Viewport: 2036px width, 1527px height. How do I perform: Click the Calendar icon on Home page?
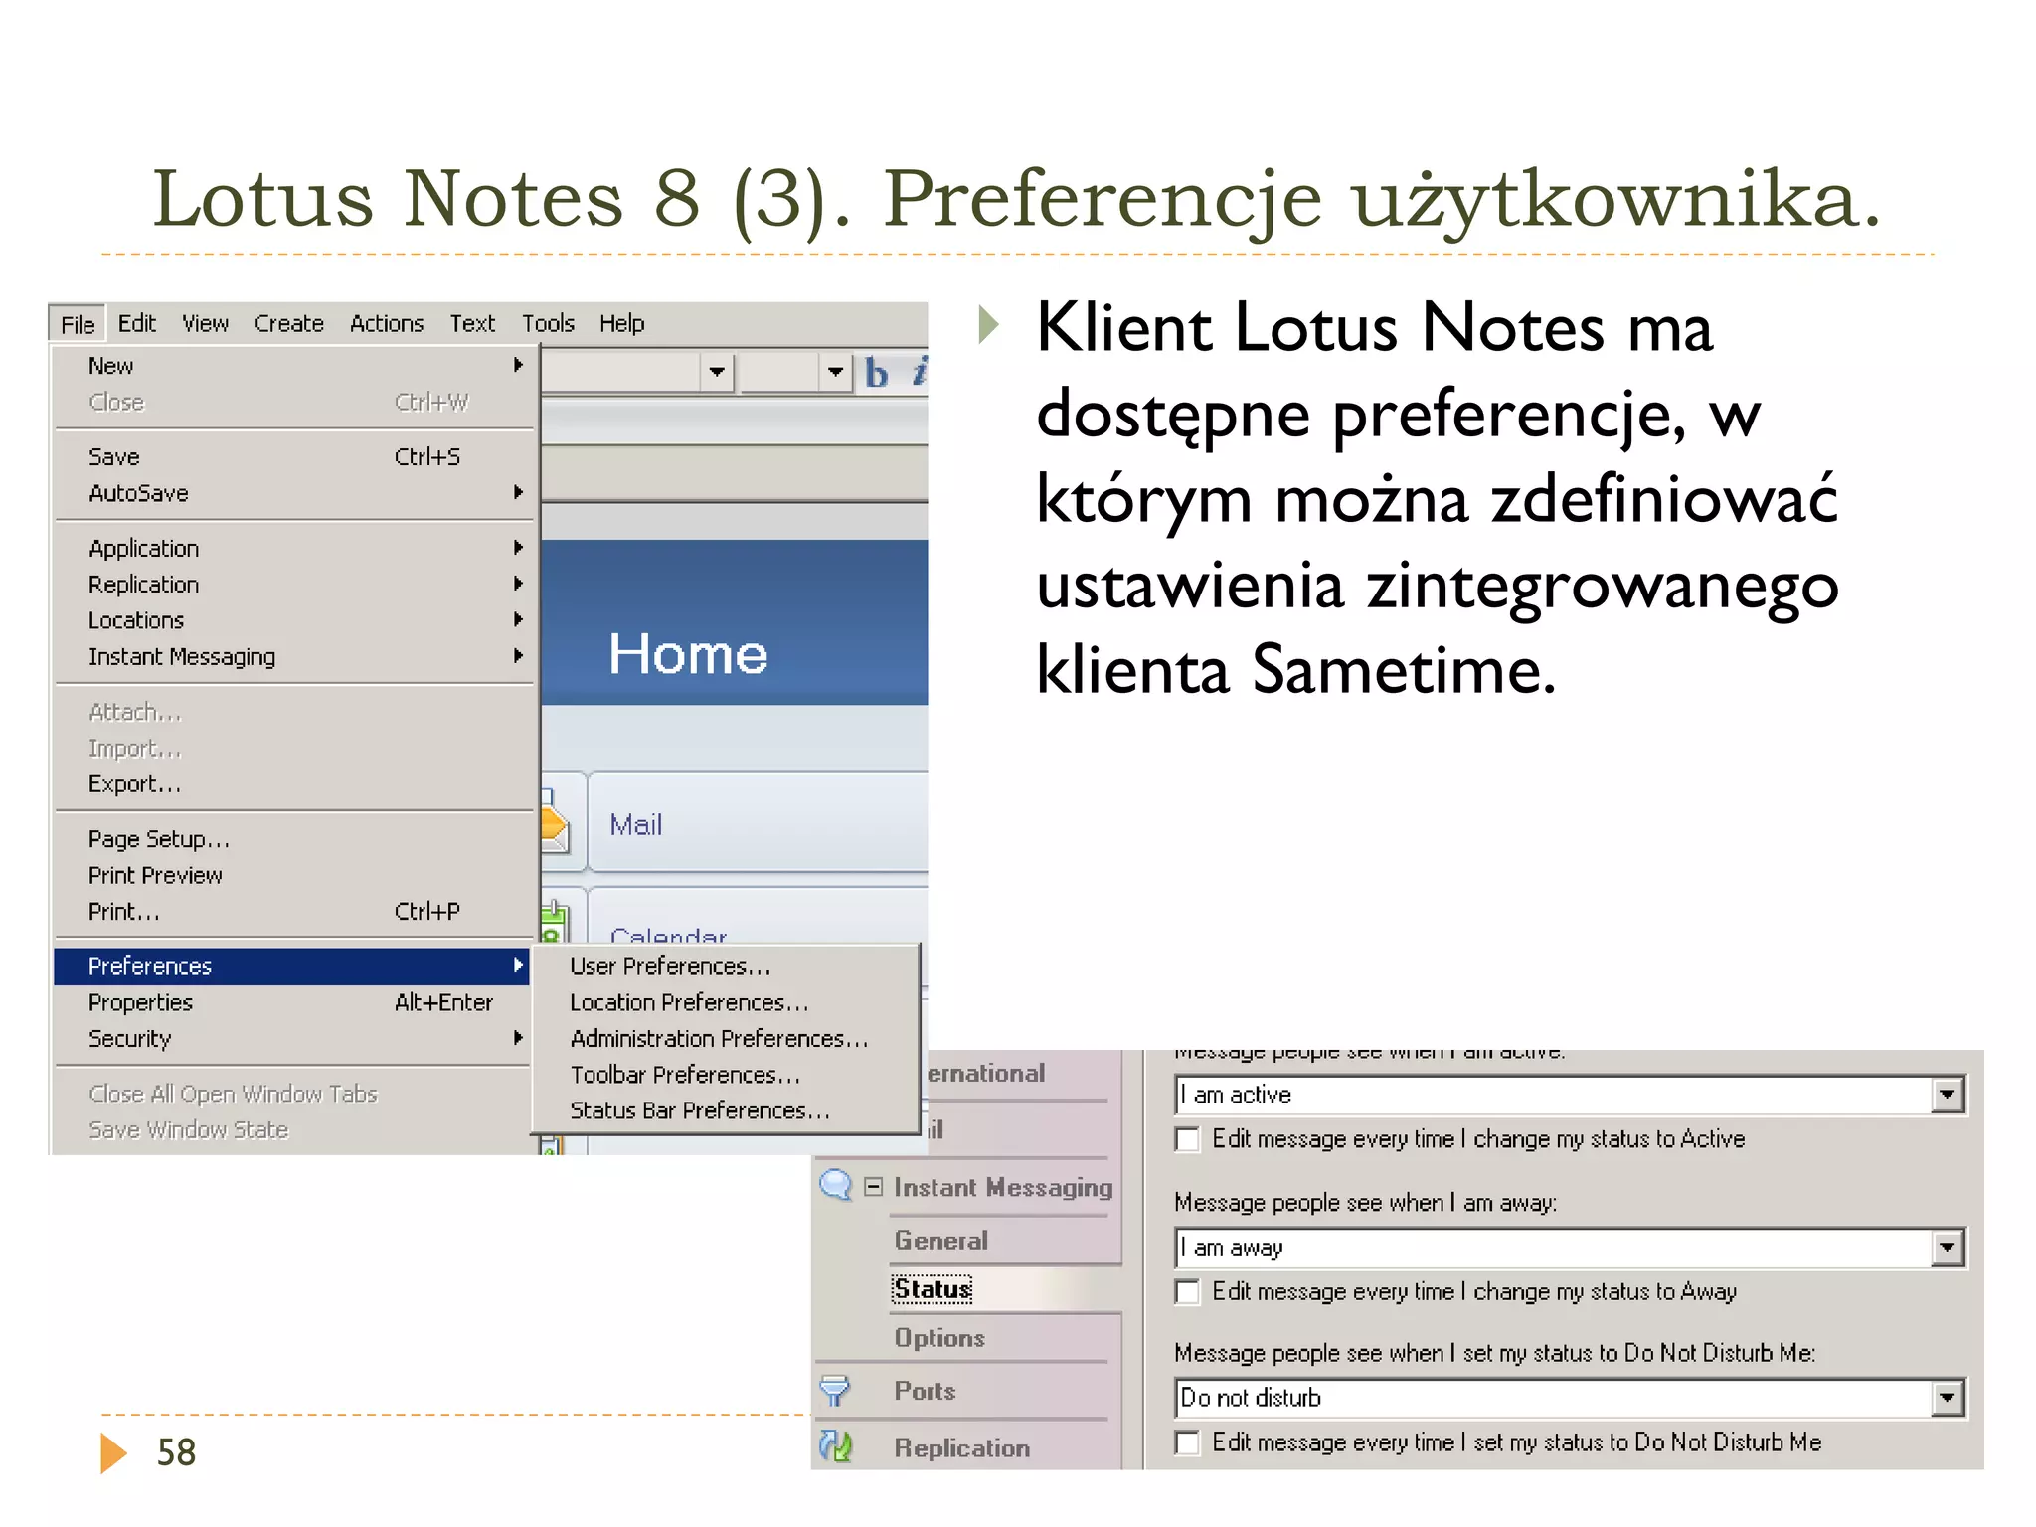[x=554, y=923]
